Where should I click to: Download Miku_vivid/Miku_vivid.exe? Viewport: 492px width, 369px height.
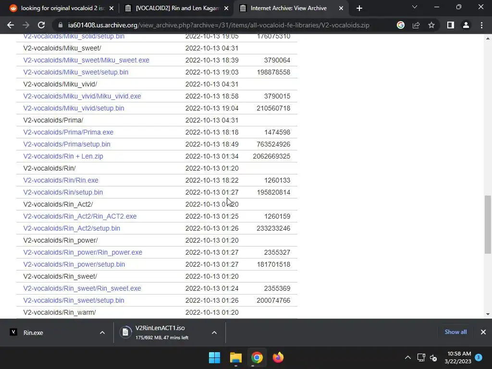point(82,96)
